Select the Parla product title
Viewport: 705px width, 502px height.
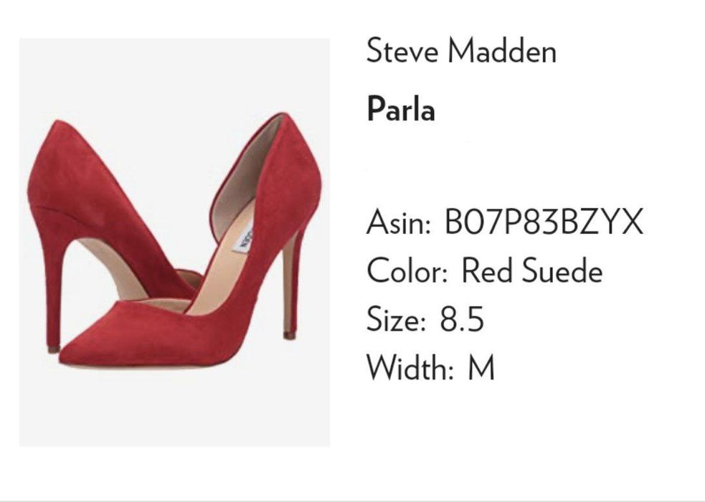pyautogui.click(x=401, y=109)
